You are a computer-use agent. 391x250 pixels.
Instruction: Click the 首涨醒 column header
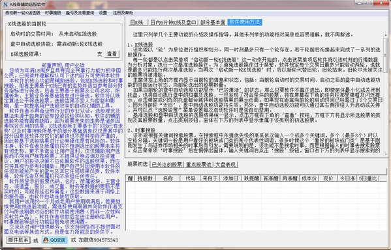[x=271, y=178]
